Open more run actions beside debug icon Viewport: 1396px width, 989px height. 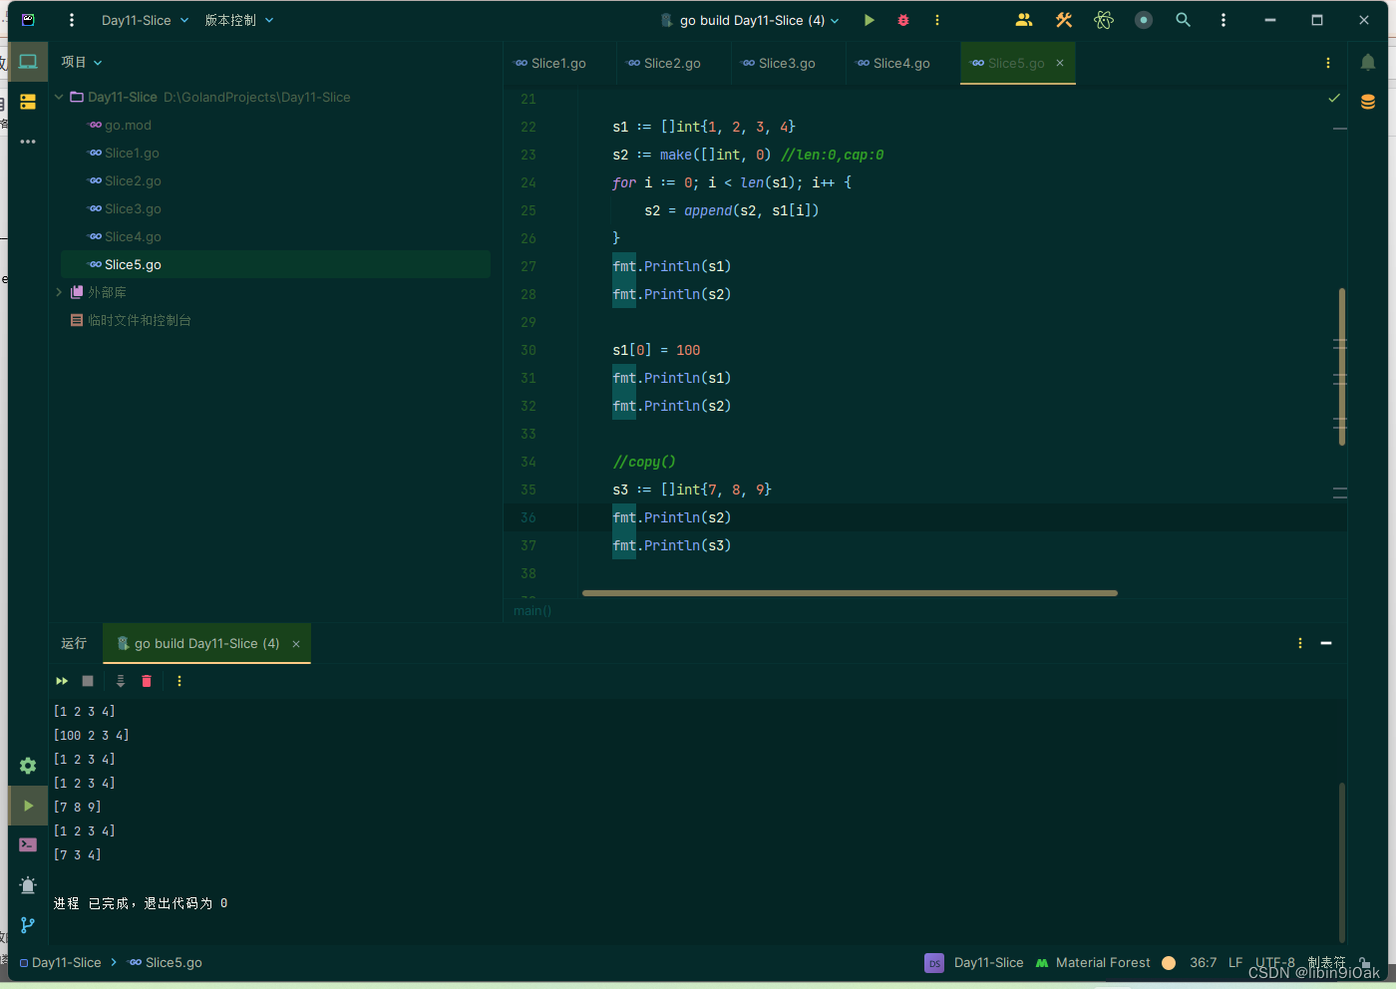pos(937,20)
